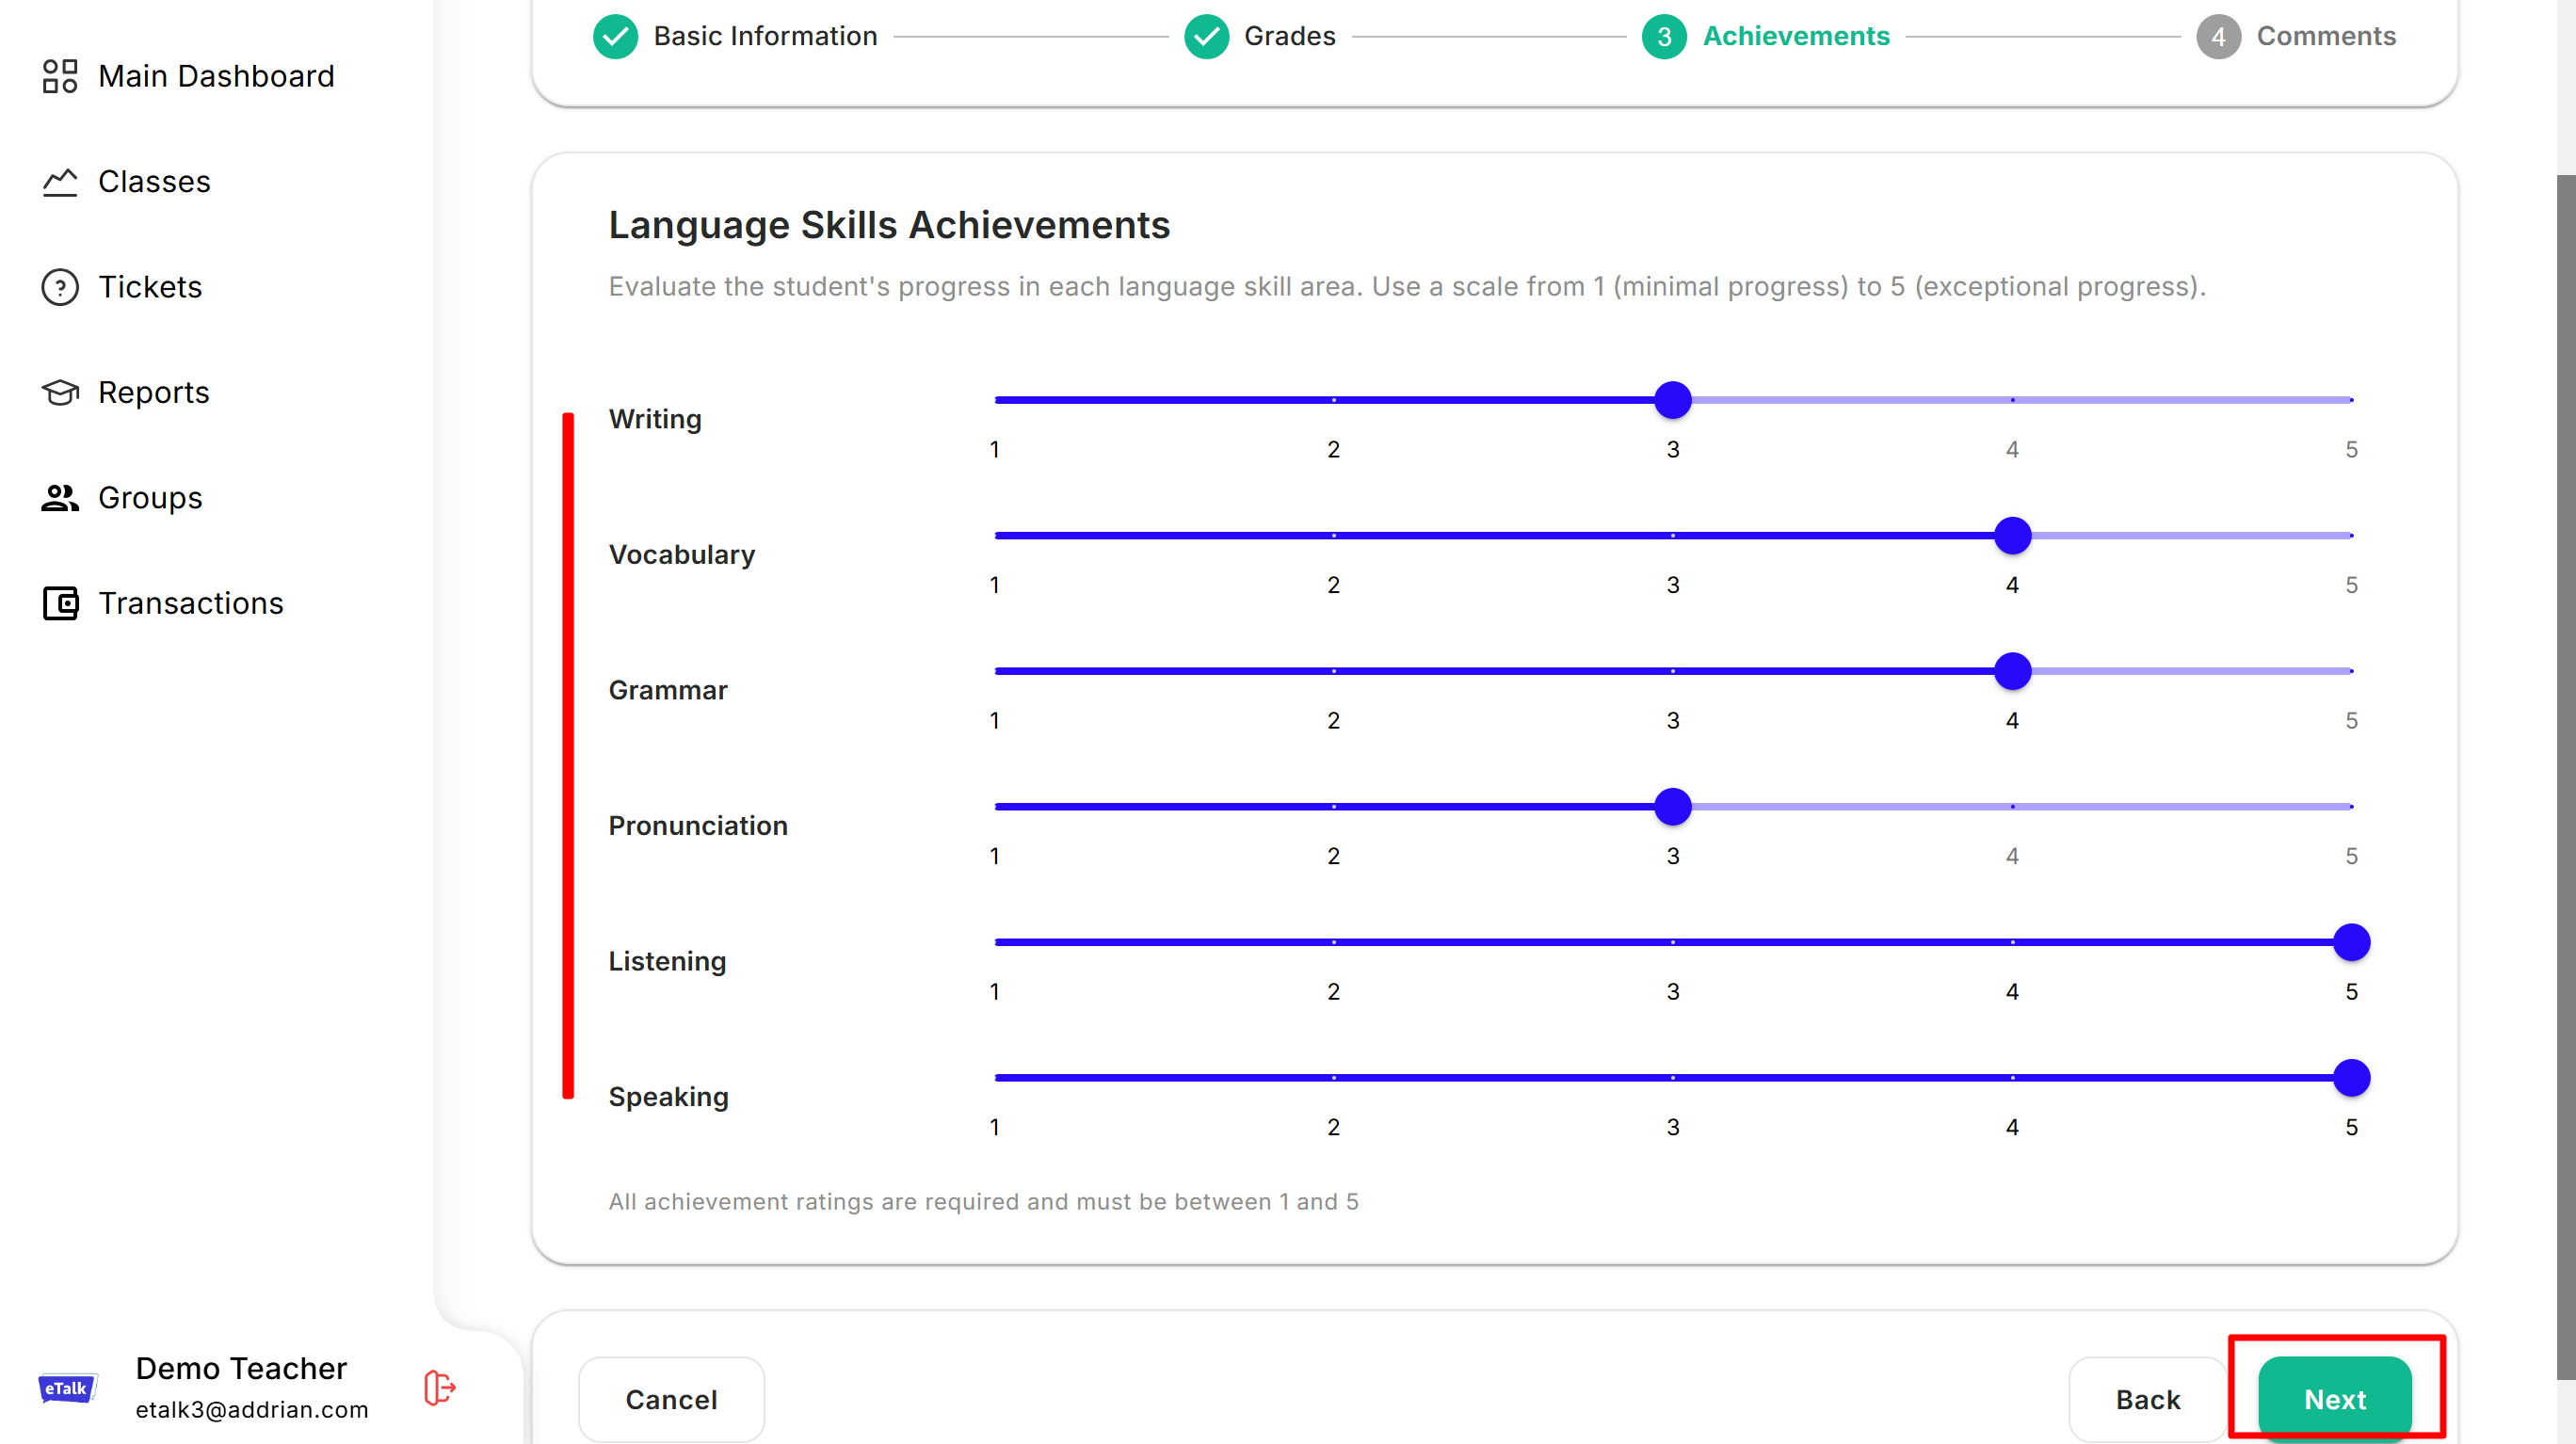This screenshot has height=1444, width=2576.
Task: Set Writing slider to 5
Action: [x=2351, y=400]
